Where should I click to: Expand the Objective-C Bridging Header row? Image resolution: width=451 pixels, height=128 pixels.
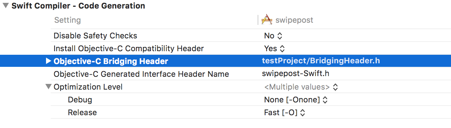[x=49, y=61]
